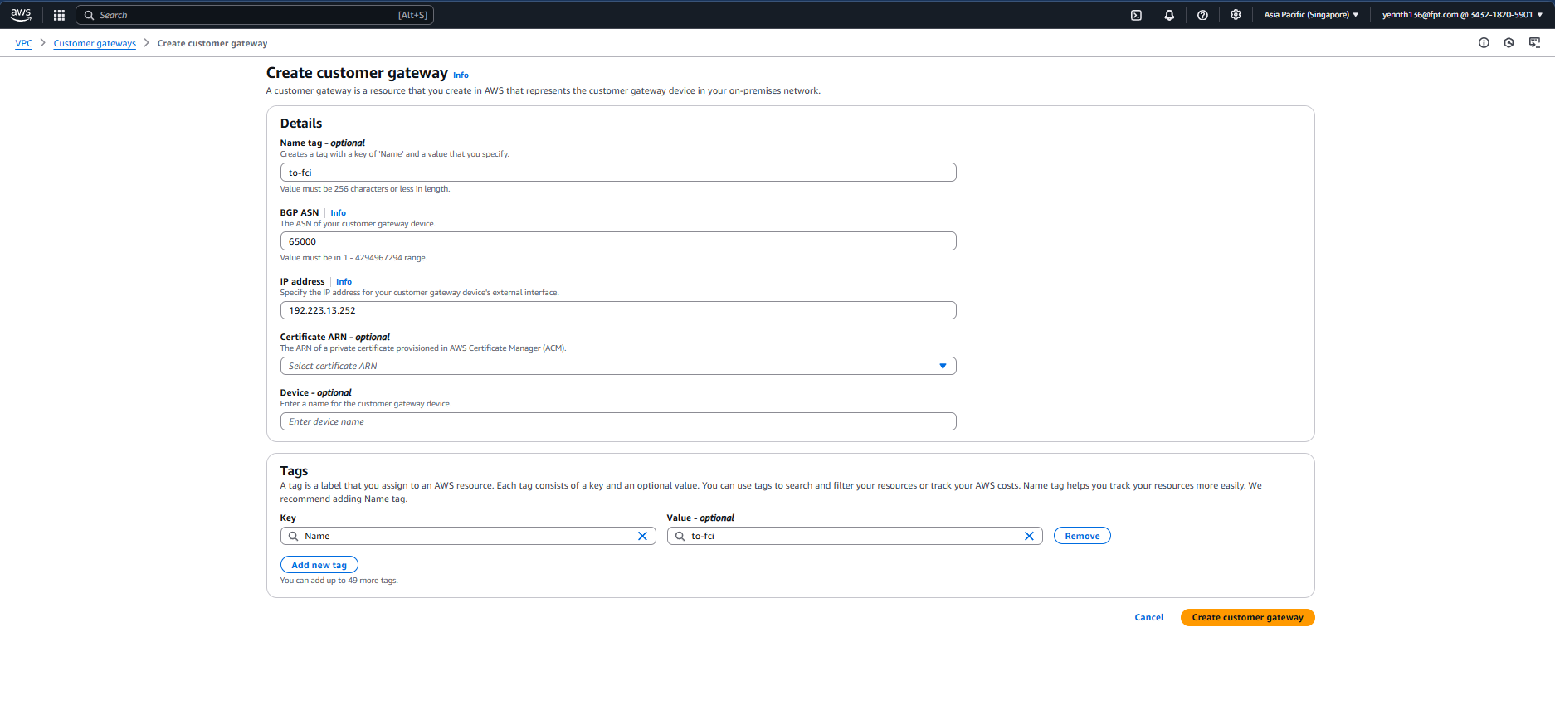Open the help question mark icon
The image size is (1555, 715).
pos(1202,15)
